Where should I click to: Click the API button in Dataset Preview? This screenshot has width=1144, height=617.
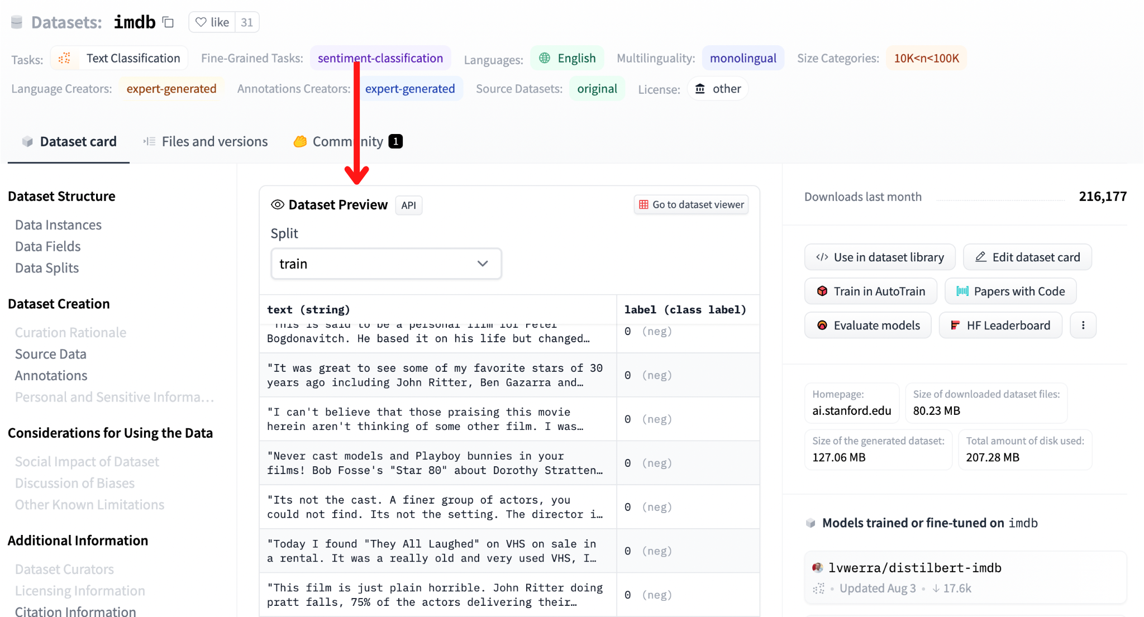(408, 204)
